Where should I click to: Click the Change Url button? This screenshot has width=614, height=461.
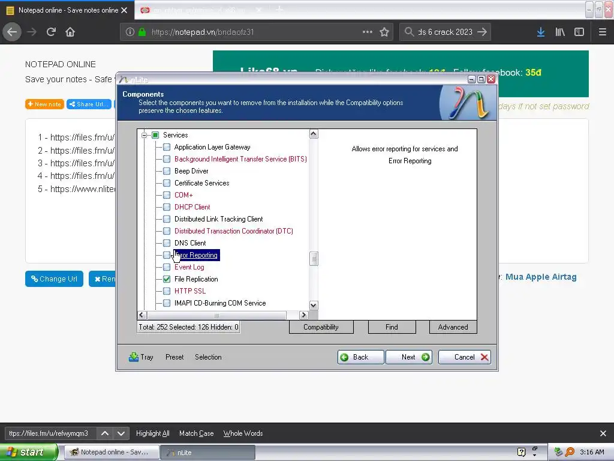tap(54, 279)
